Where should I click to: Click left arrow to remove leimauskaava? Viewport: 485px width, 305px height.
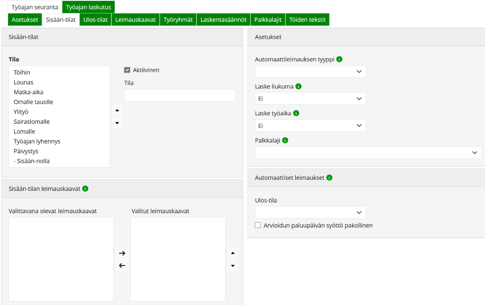point(122,266)
